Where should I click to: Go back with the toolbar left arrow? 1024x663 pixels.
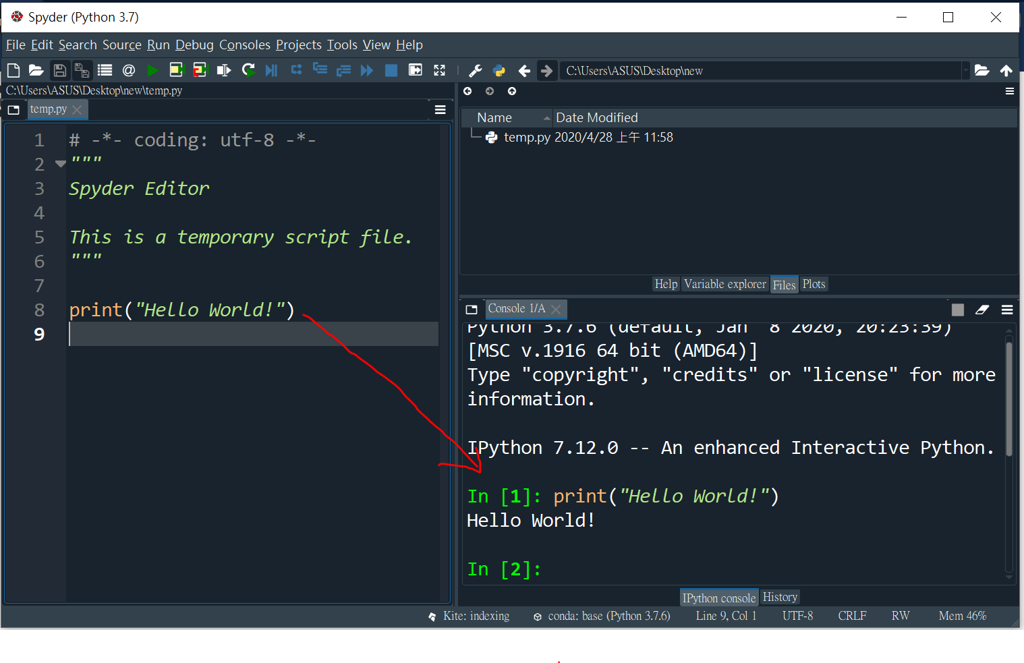pyautogui.click(x=524, y=71)
